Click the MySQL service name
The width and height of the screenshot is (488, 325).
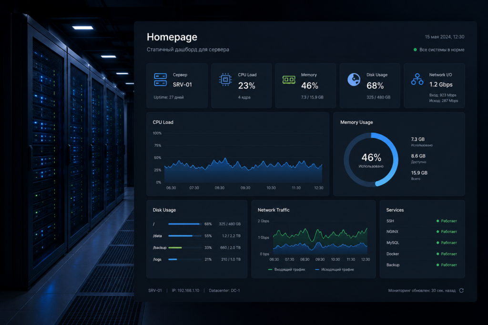click(393, 243)
